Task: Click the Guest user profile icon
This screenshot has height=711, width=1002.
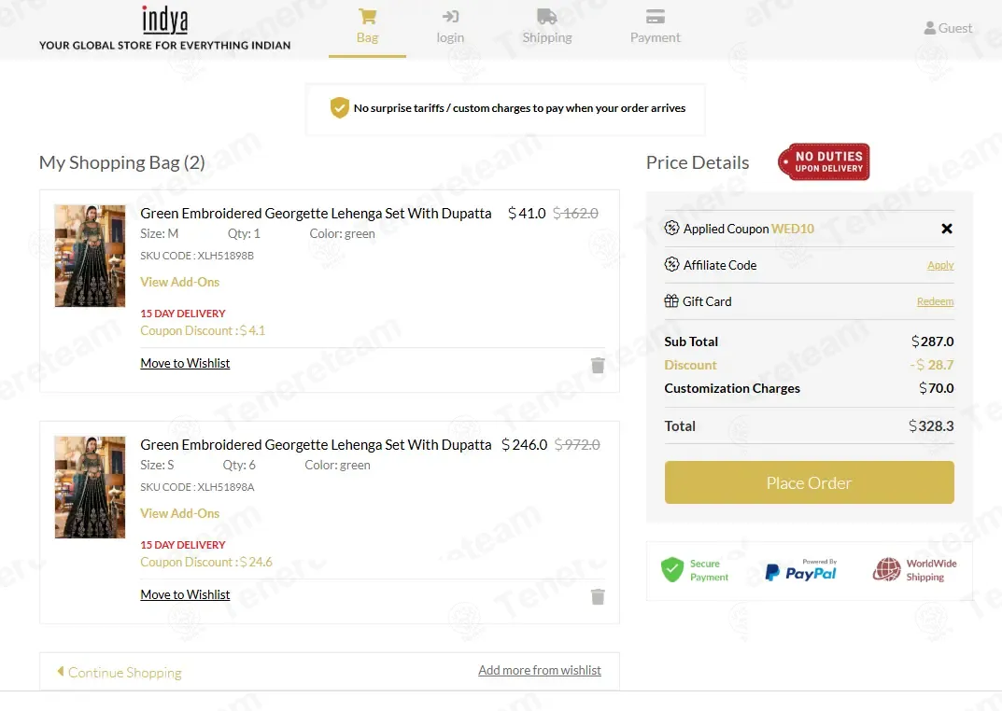Action: pyautogui.click(x=930, y=28)
